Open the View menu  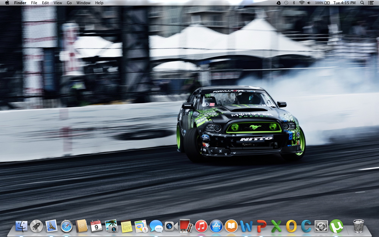pos(58,3)
